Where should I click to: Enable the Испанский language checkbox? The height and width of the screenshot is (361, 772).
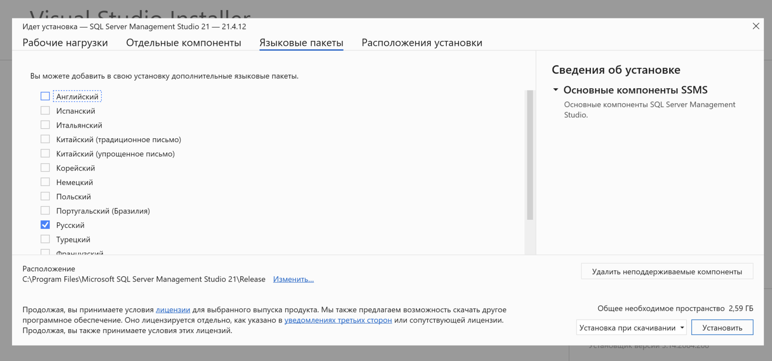click(45, 111)
